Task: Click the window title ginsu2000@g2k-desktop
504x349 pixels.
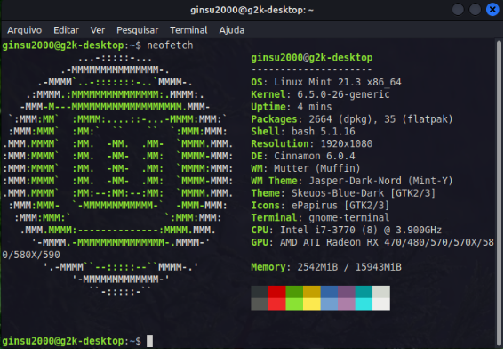Action: point(252,10)
